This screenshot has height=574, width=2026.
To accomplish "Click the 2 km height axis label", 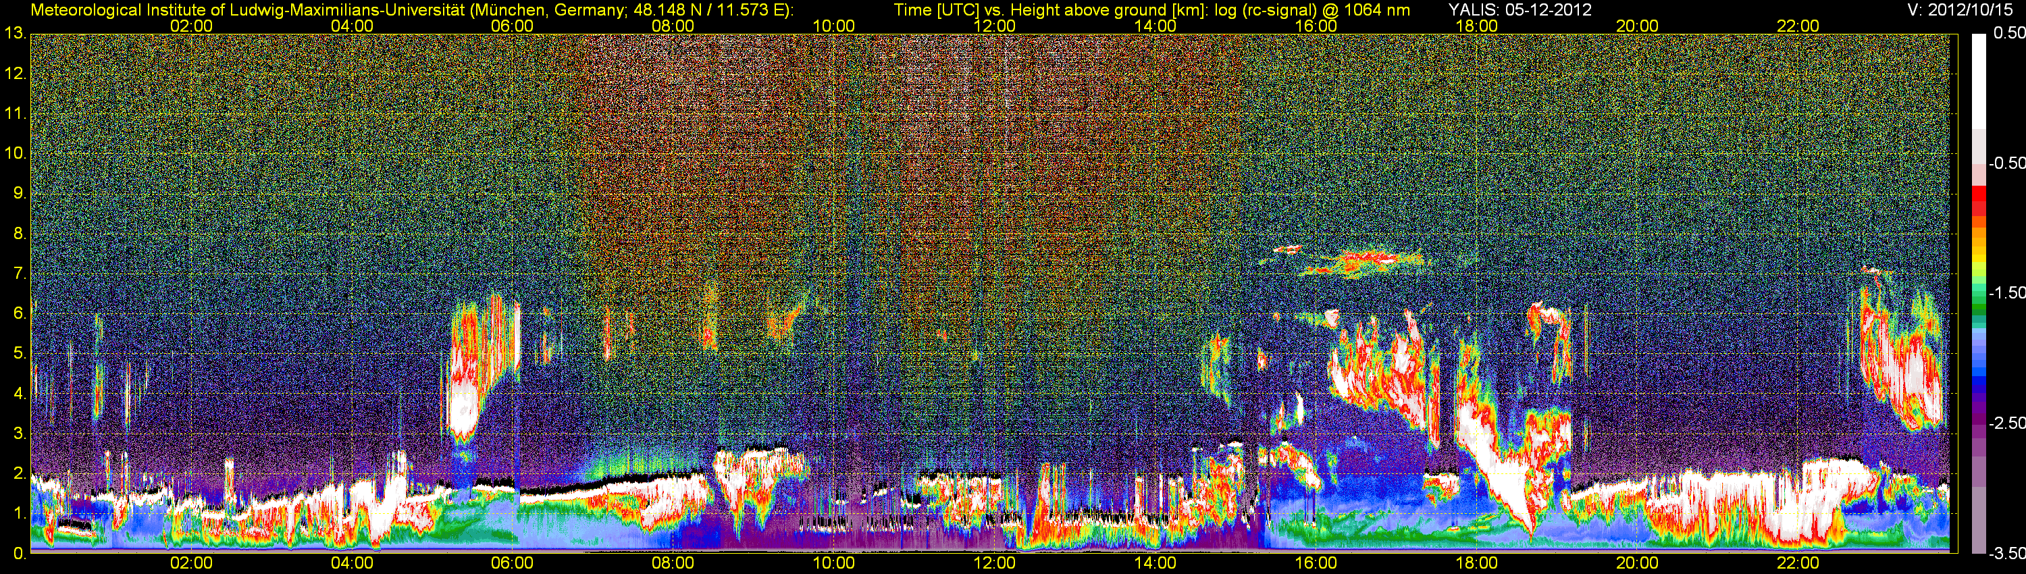I will click(x=20, y=473).
